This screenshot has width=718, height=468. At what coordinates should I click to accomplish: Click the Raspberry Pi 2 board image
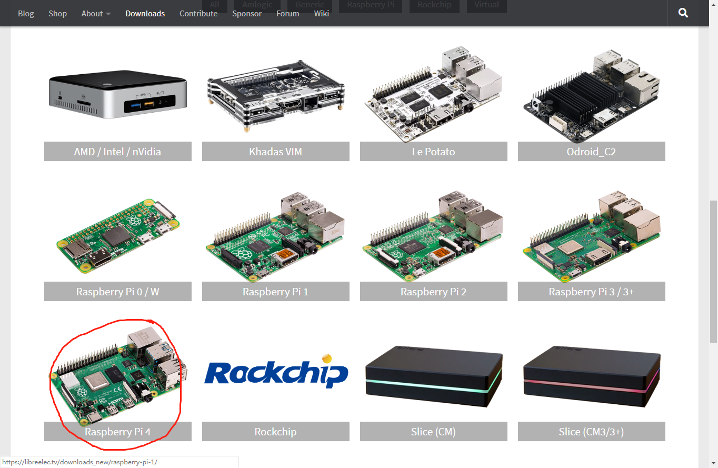434,235
